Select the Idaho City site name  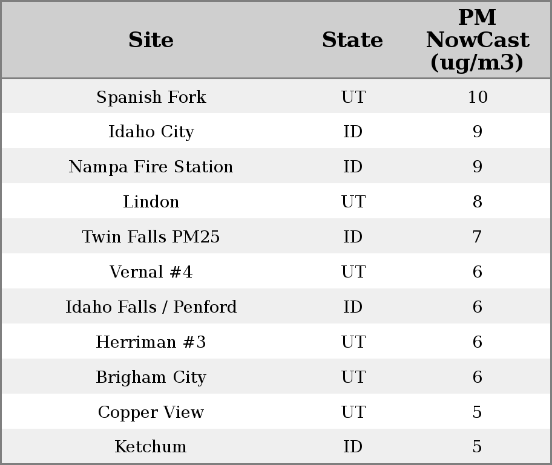151,132
